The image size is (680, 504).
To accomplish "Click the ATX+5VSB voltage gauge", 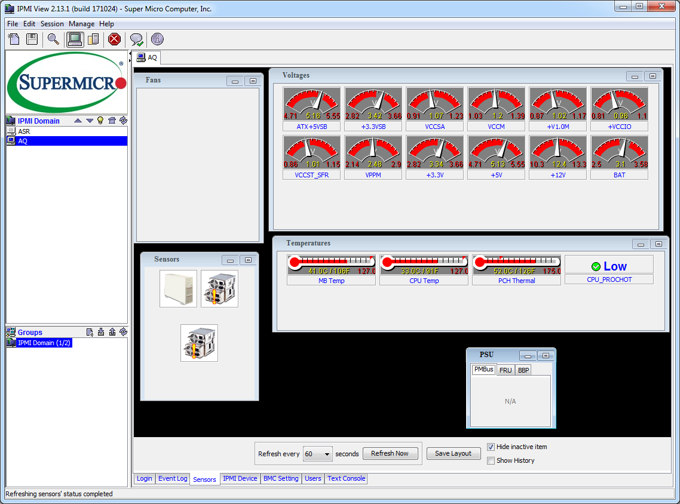I will [312, 104].
